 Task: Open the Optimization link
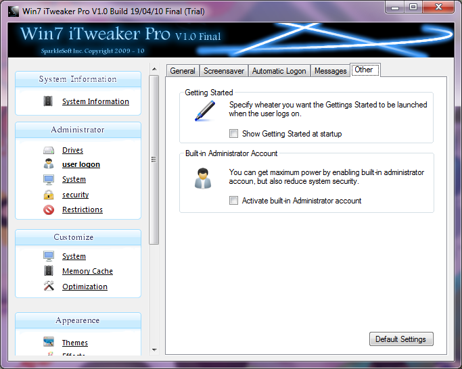click(85, 287)
